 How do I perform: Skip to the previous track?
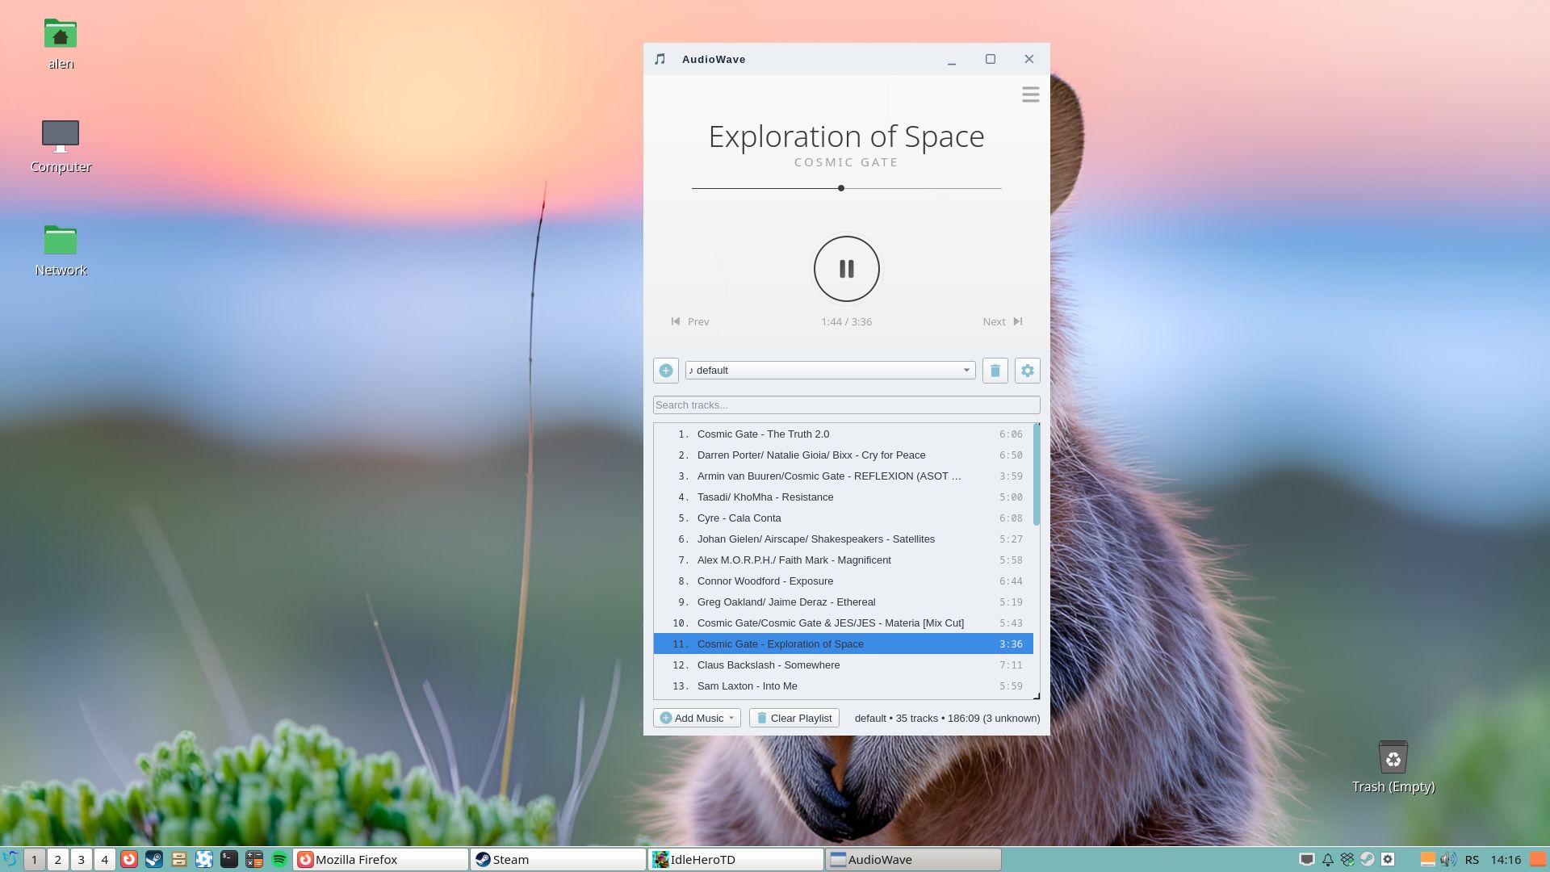[690, 321]
